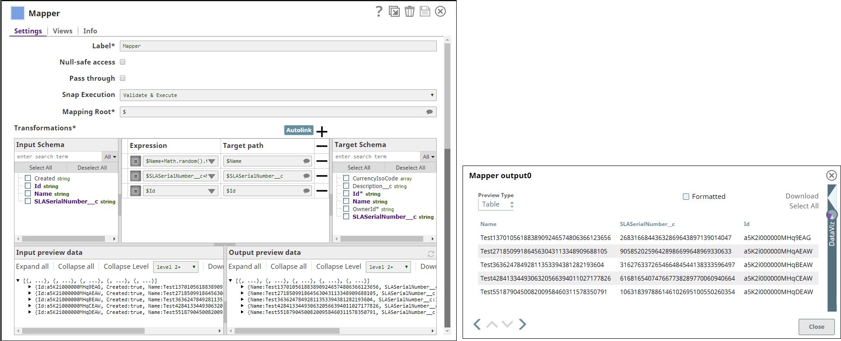This screenshot has height=341, width=841.
Task: Toggle expression mode for $SLASerialNumber__c row
Action: (135, 176)
